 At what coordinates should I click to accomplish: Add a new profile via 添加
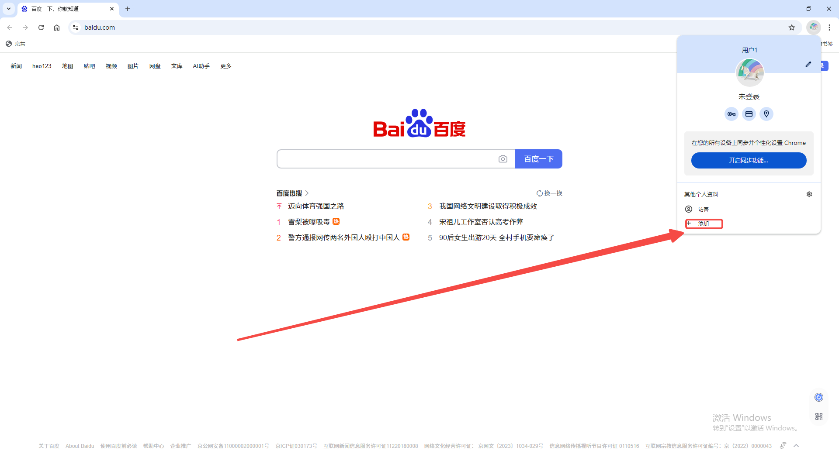tap(749, 224)
